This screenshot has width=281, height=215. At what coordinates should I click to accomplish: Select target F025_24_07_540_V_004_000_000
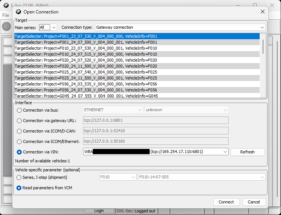[137, 72]
